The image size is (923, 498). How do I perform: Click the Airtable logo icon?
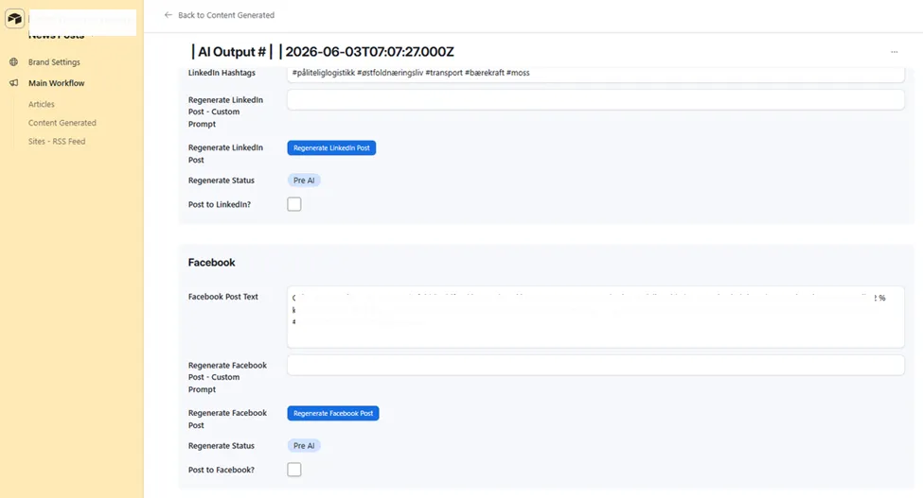pyautogui.click(x=15, y=18)
